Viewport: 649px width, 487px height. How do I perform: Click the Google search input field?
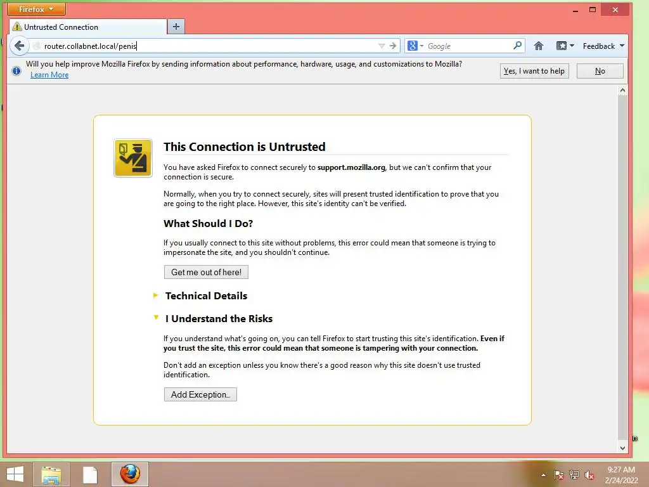tap(469, 46)
